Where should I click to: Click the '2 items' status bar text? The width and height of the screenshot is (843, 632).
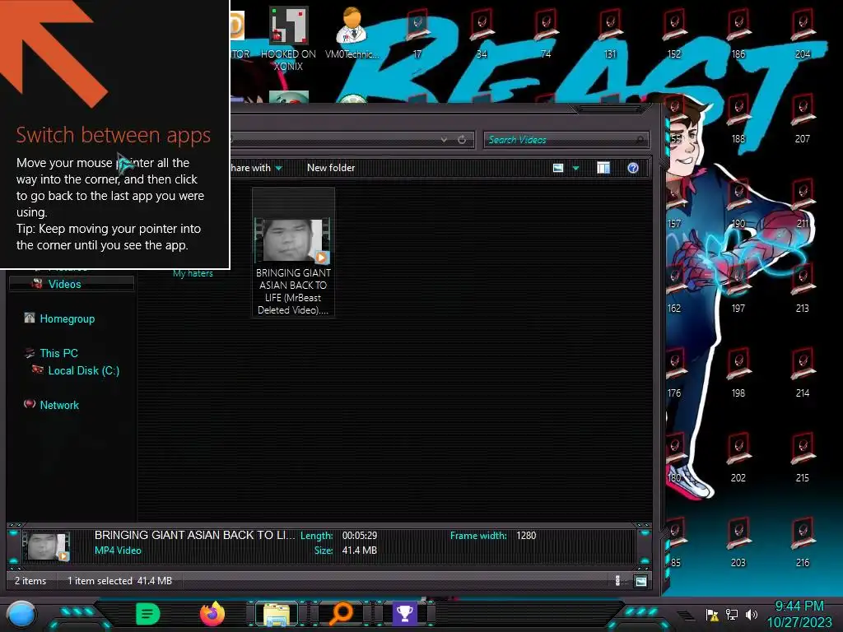[30, 581]
